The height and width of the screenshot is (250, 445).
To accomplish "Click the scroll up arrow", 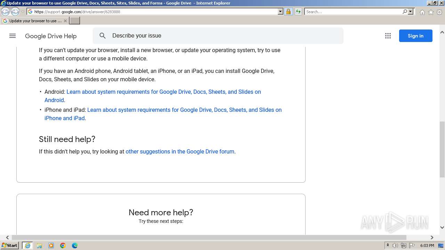I will 442,32.
